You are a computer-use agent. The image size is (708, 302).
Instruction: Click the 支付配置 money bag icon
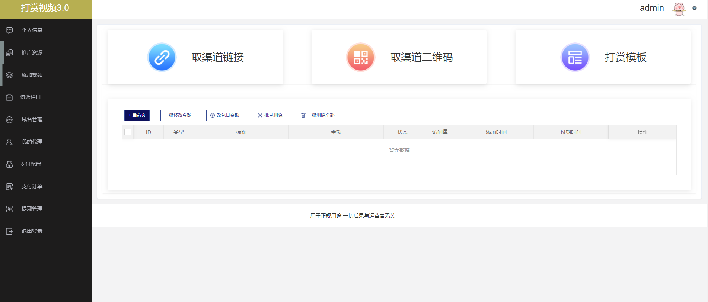[x=9, y=164]
